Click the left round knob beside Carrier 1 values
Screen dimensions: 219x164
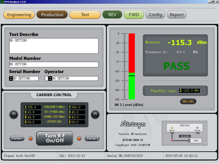click(x=14, y=115)
